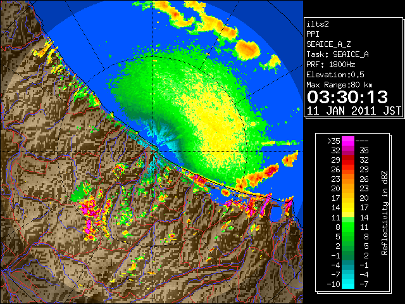Viewport: 405px width, 304px height.
Task: Select the '11 JAN 2011 JST' date
Action: 354,111
